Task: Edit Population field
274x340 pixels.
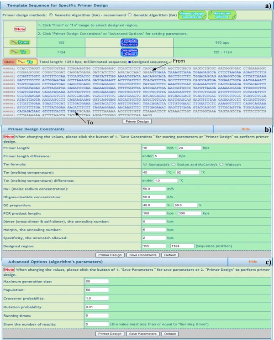Action: pos(97,290)
